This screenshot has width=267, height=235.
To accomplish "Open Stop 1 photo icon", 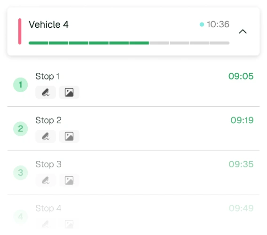I will 69,92.
